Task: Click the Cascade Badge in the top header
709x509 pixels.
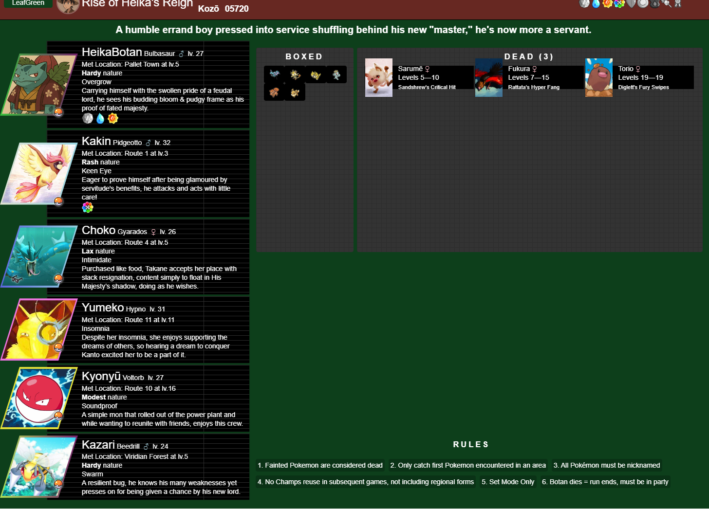Action: tap(596, 3)
